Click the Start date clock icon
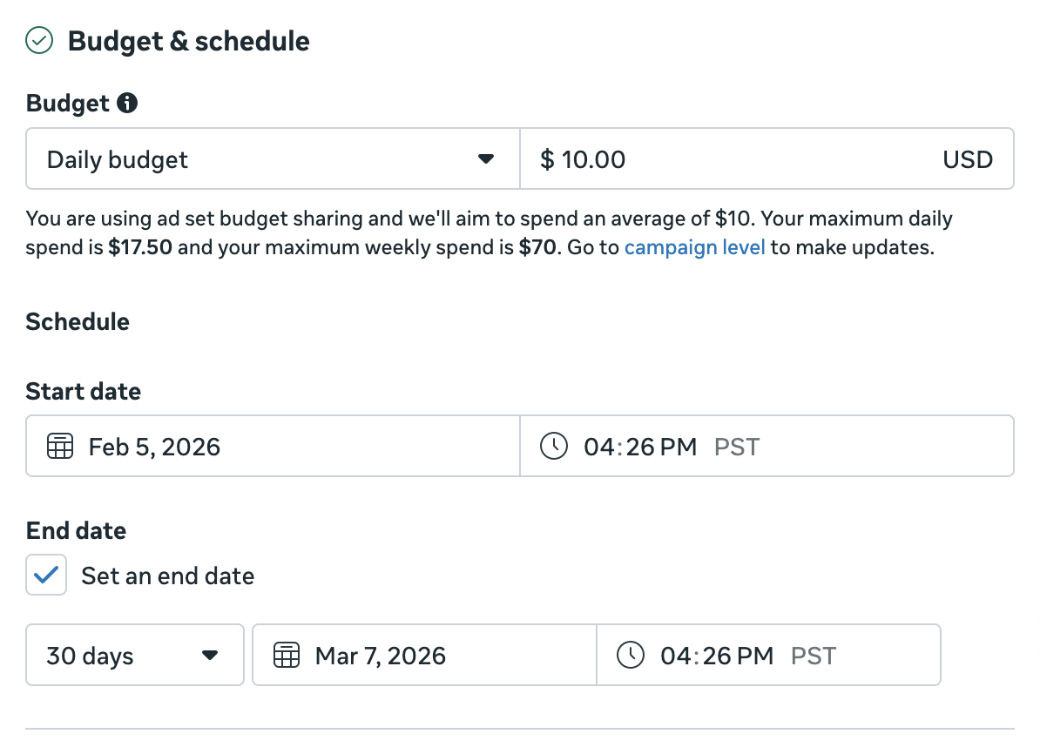Screen dimensions: 1040x754 point(553,447)
